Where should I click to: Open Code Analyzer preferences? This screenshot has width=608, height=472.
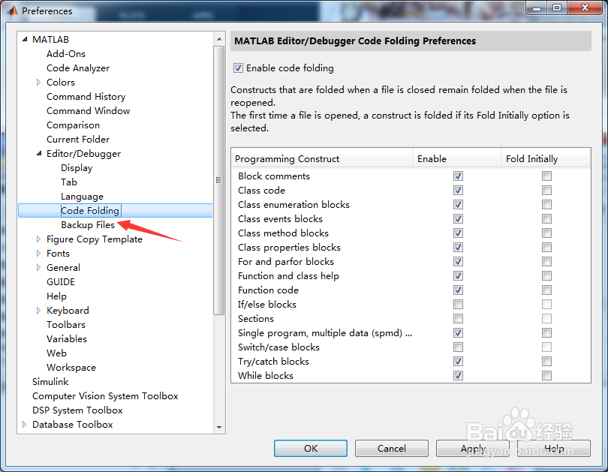(78, 68)
